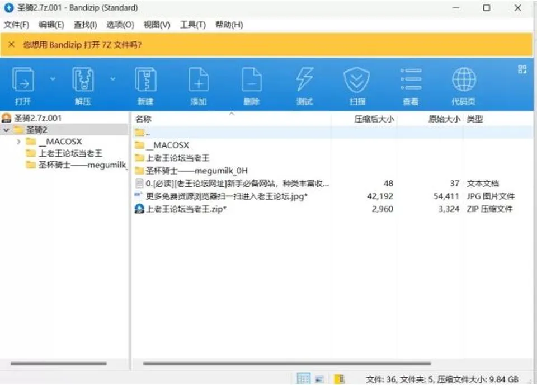This screenshot has height=385, width=537.
Task: Open the 文件(F) menu
Action: [x=16, y=25]
